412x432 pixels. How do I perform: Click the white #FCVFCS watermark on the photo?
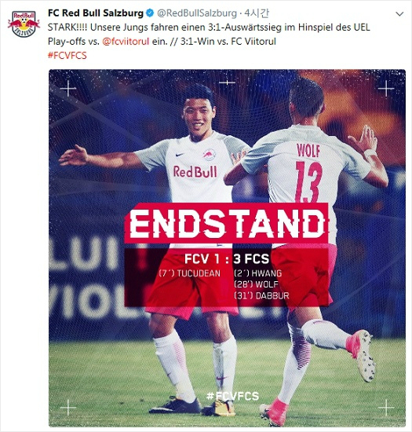click(232, 396)
